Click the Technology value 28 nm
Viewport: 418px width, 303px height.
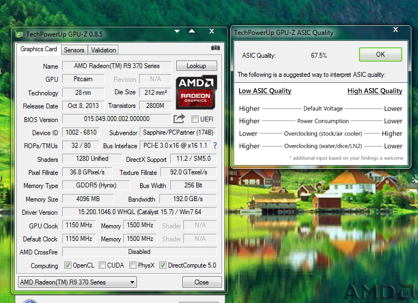(x=83, y=93)
